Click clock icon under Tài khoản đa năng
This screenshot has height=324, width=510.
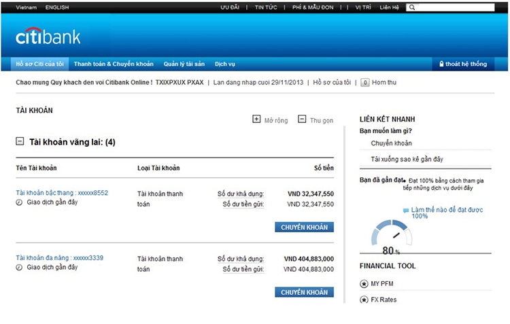pos(19,268)
